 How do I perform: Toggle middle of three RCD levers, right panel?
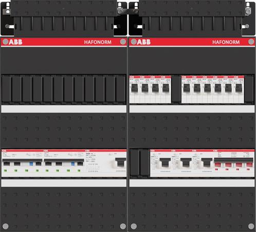(x=186, y=162)
